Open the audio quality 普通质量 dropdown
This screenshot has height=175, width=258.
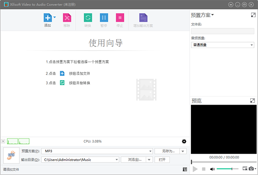tap(222, 45)
